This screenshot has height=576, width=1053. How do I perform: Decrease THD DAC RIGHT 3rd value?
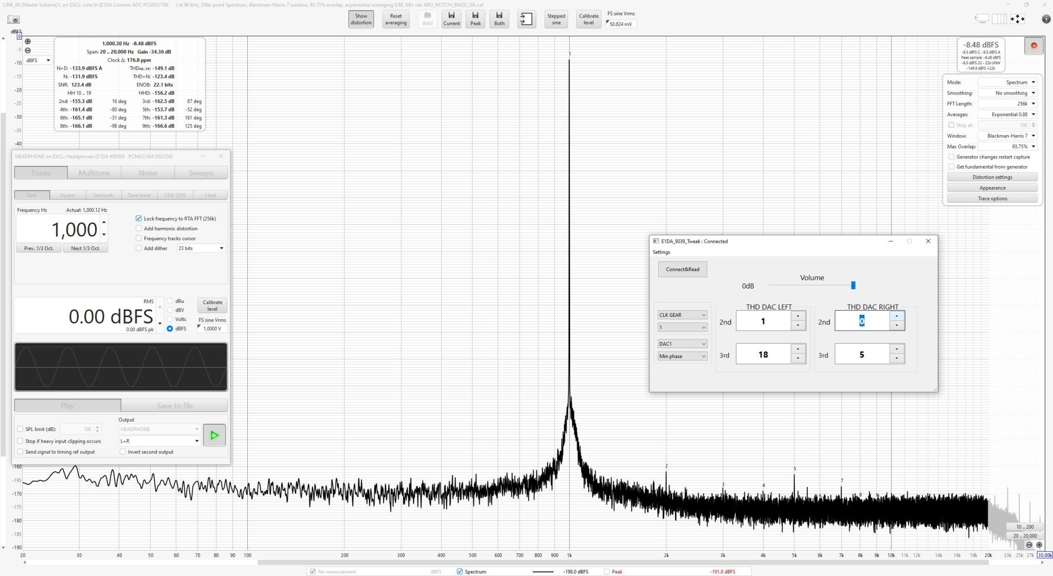point(897,358)
